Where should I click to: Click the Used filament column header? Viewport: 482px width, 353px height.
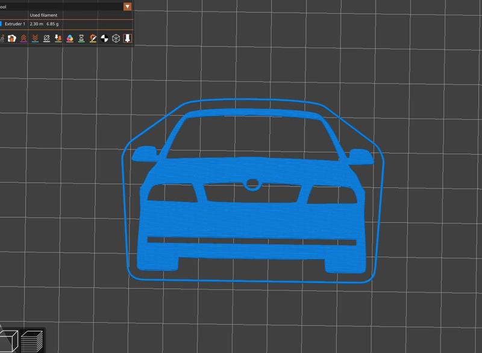point(43,15)
